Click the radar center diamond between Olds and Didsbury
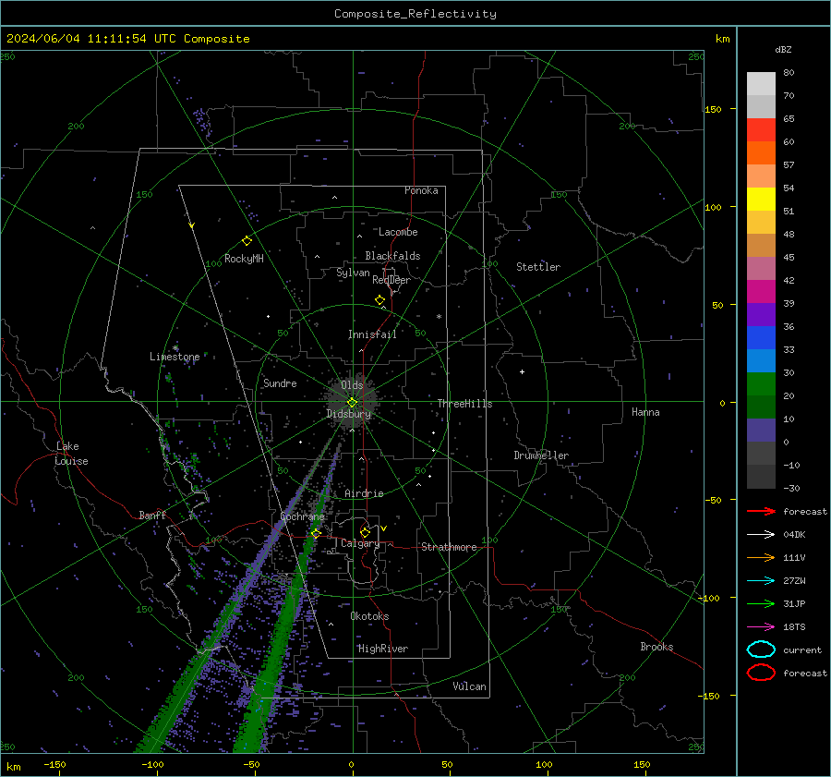This screenshot has width=831, height=777. click(352, 403)
